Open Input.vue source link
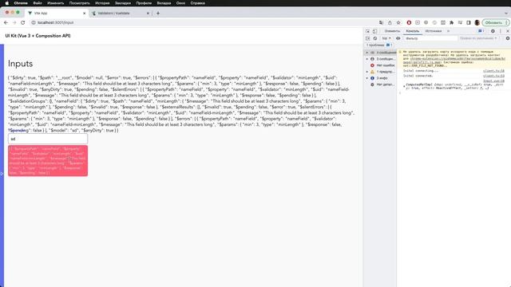This screenshot has height=287, width=511. pyautogui.click(x=493, y=81)
